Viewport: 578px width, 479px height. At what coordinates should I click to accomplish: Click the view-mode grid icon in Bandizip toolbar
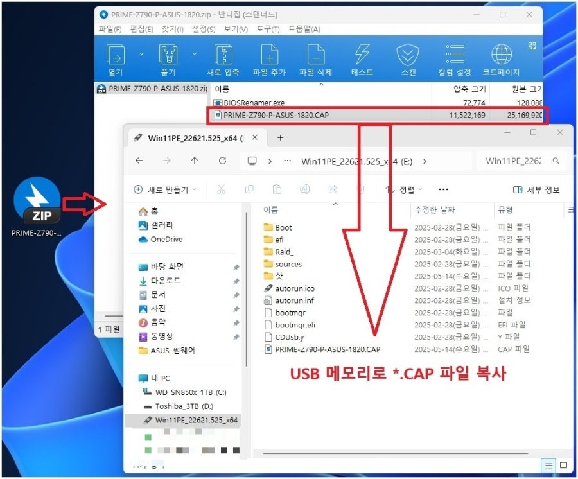[x=532, y=46]
